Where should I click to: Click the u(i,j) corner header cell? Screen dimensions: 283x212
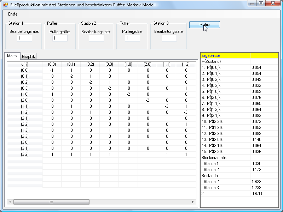[x=24, y=64]
